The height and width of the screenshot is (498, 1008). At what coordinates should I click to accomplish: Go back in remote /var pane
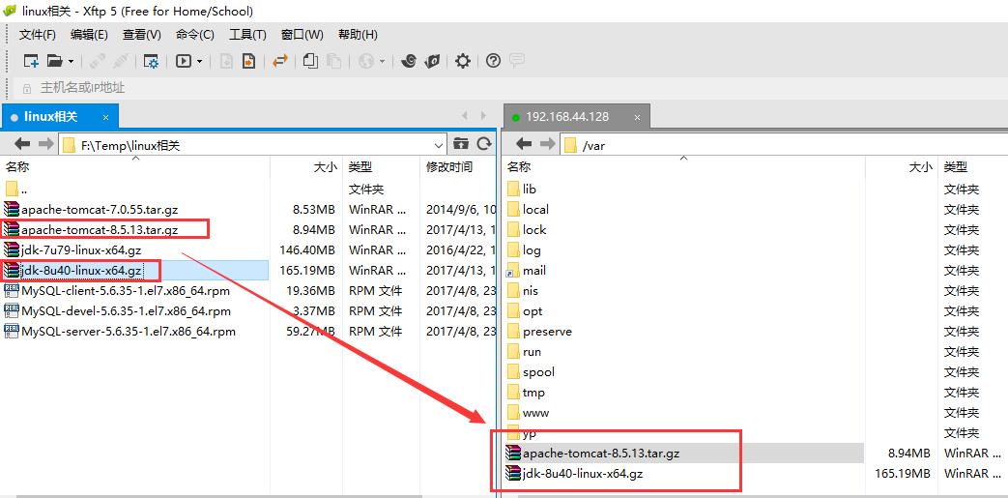523,144
